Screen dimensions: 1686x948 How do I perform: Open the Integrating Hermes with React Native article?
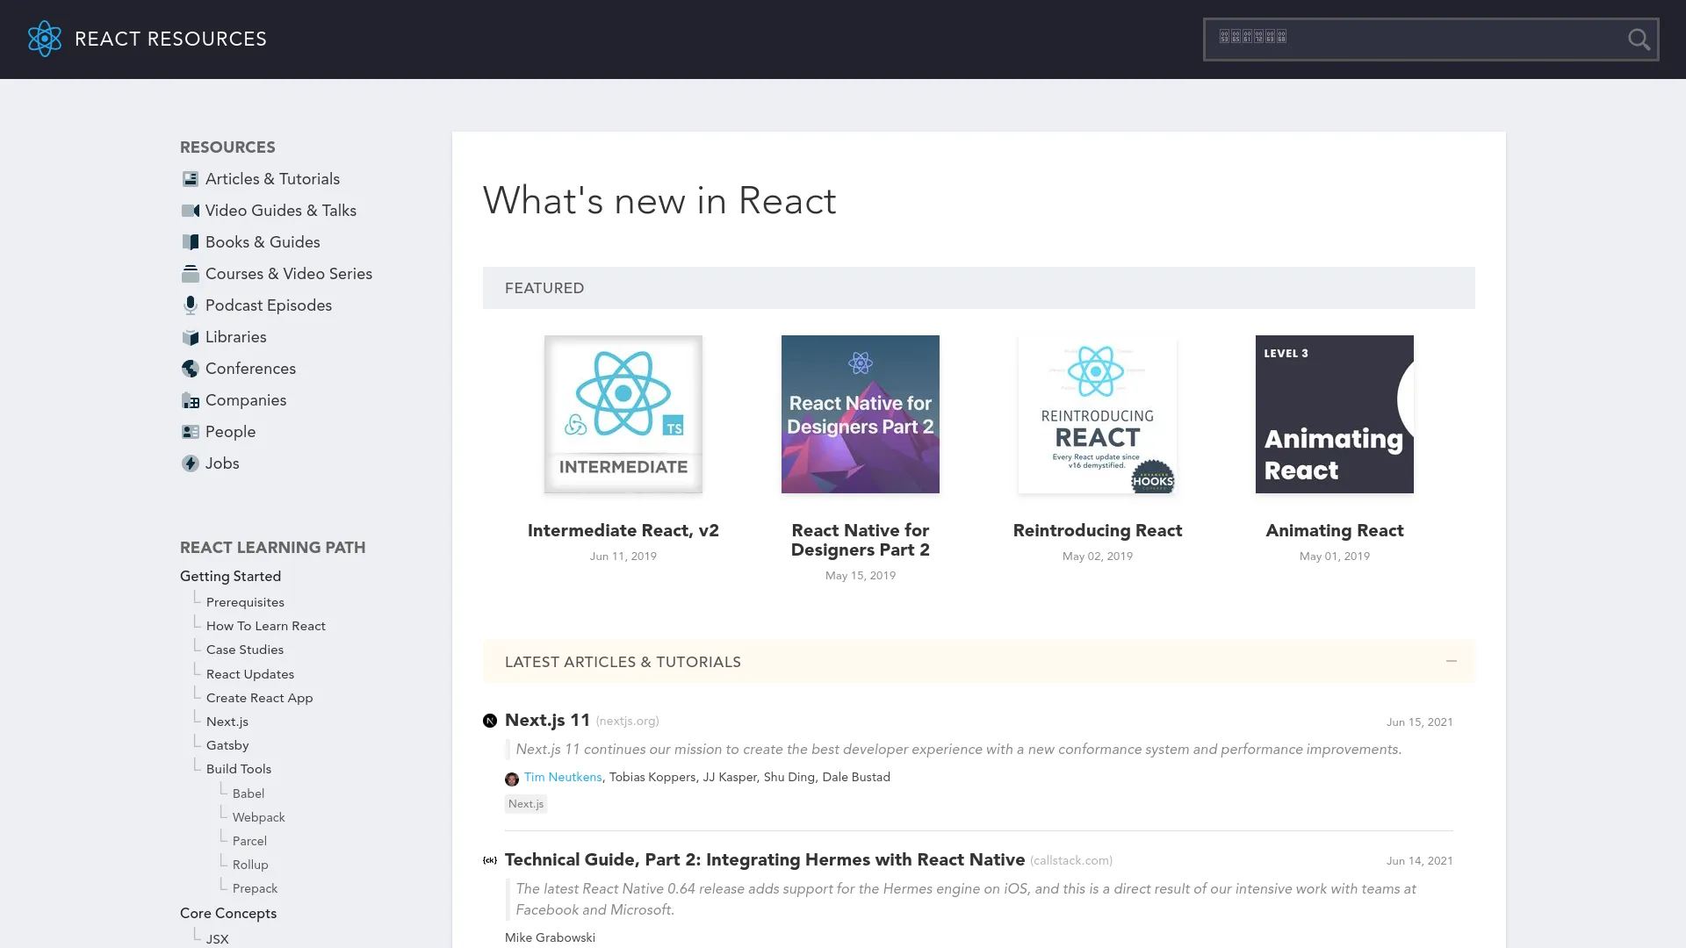[765, 860]
